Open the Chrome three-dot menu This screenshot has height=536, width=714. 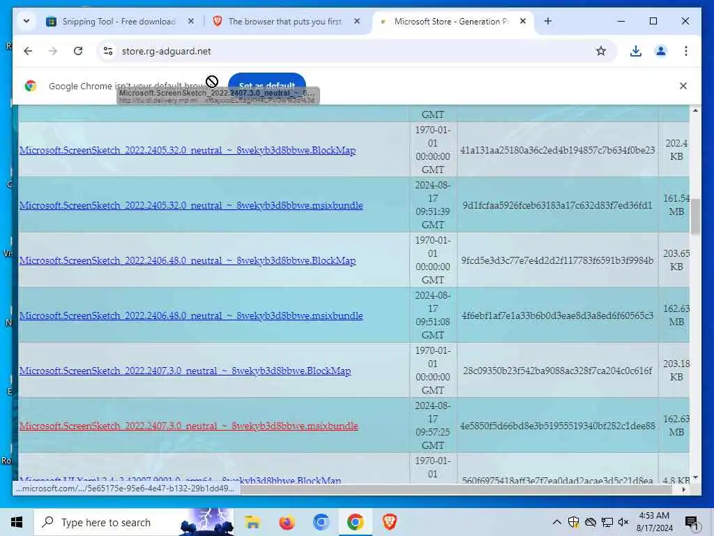pos(686,51)
